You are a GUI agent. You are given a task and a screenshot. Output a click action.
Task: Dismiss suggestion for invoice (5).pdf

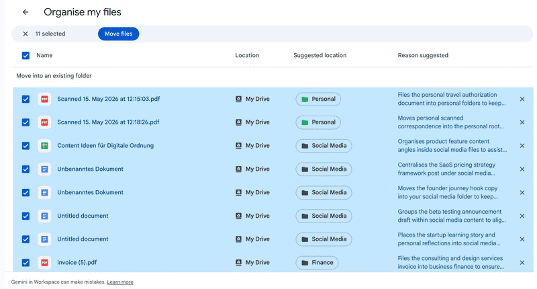coord(522,263)
